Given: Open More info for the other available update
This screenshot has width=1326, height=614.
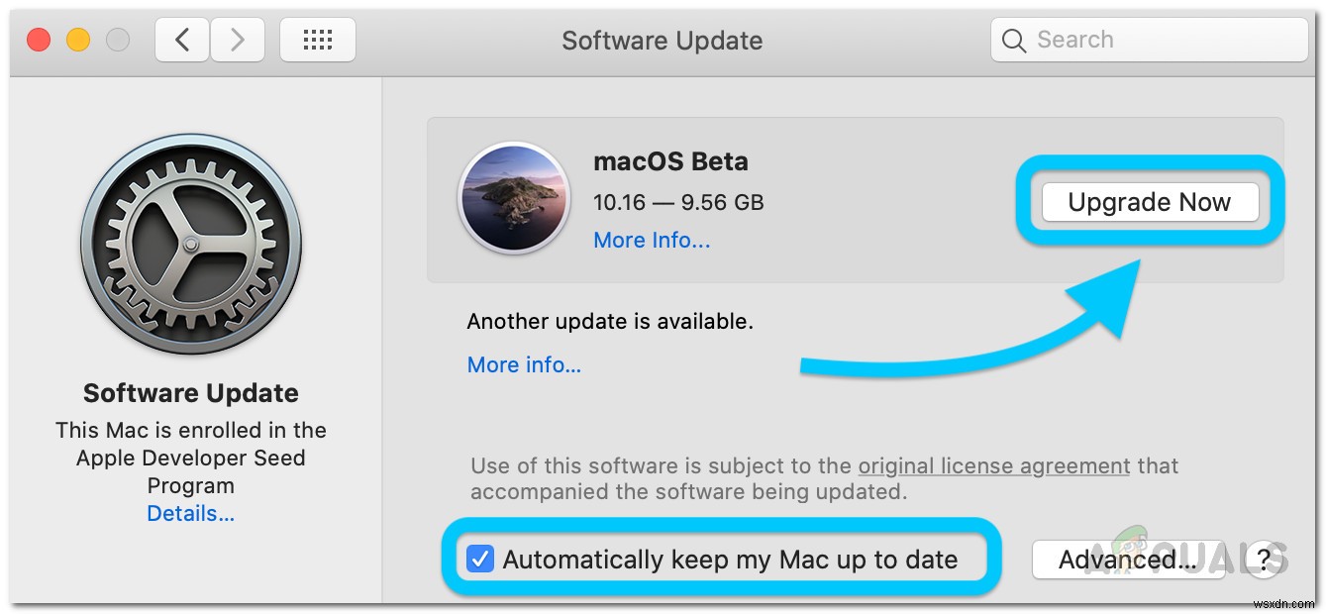Looking at the screenshot, I should click(524, 364).
